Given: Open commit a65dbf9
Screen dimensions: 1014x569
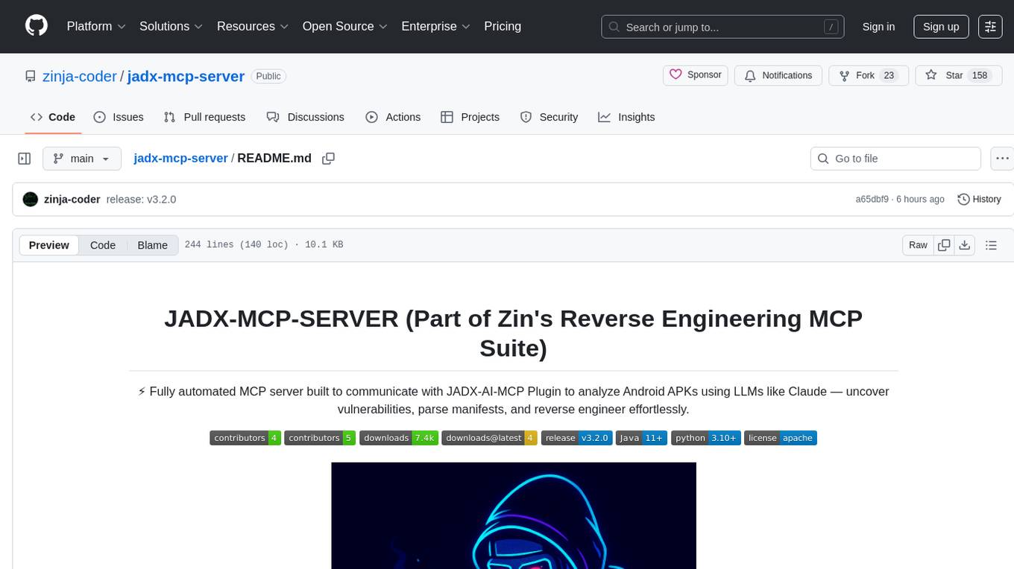Looking at the screenshot, I should tap(872, 200).
